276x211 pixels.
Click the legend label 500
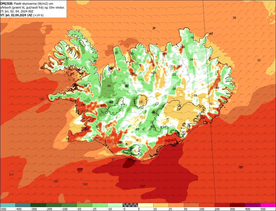coord(263,209)
